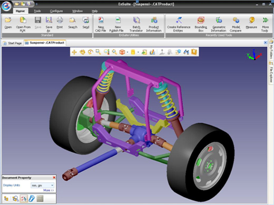
Task: Select the Pan arrows tool in view toolbar
Action: [x=74, y=52]
